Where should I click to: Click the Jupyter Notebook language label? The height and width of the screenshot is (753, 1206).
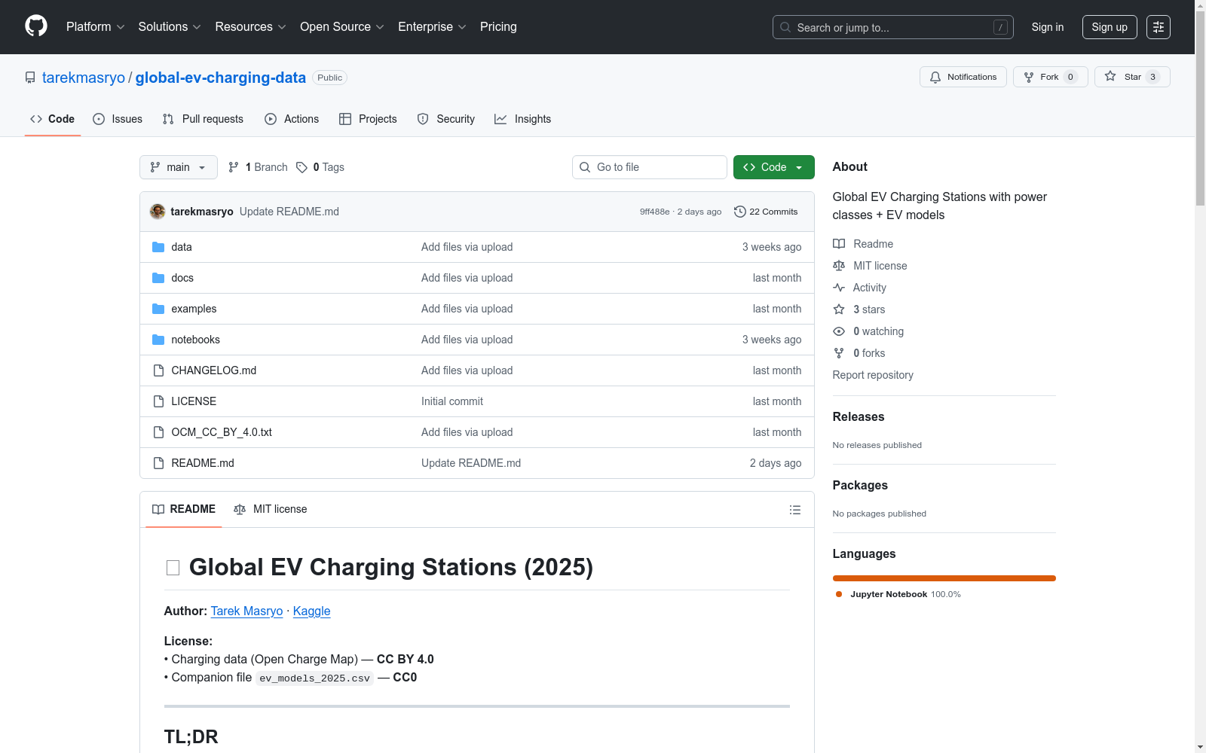(x=898, y=594)
